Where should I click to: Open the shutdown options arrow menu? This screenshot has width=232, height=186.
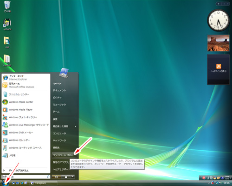point(72,177)
